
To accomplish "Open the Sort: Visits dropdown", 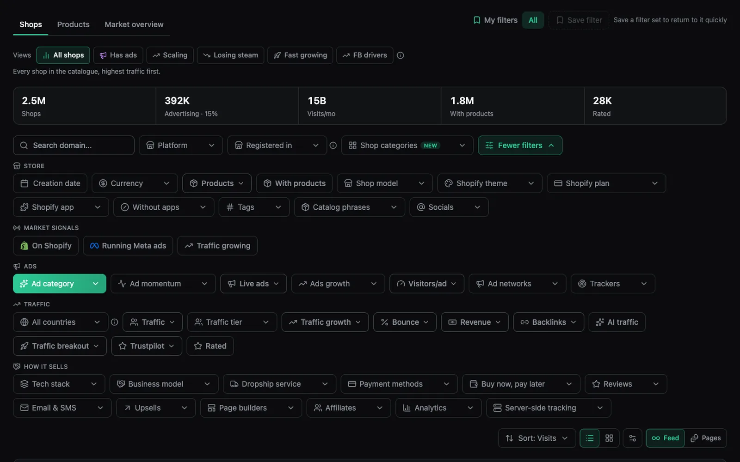I will (x=537, y=438).
